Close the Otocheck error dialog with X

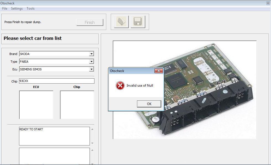pyautogui.click(x=158, y=71)
